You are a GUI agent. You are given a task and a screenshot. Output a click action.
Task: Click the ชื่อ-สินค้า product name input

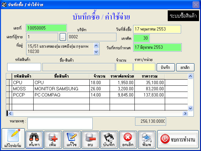[x=79, y=67]
